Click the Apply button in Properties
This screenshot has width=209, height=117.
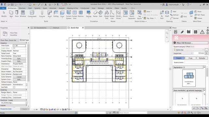tap(25, 109)
